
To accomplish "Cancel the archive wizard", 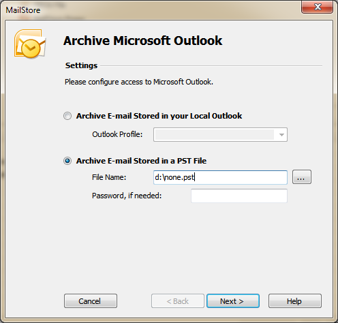I will click(x=91, y=301).
